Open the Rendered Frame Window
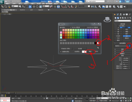The width and height of the screenshot is (132, 102). pos(121,7)
